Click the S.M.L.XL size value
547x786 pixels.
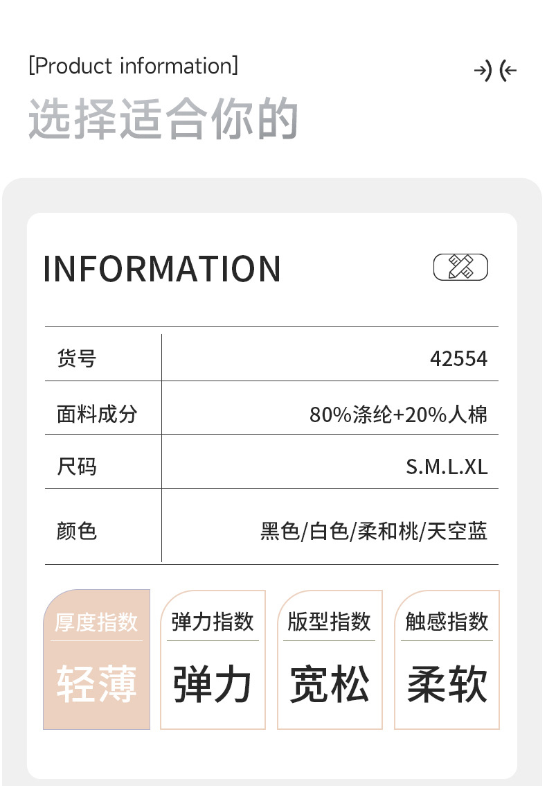pos(447,466)
